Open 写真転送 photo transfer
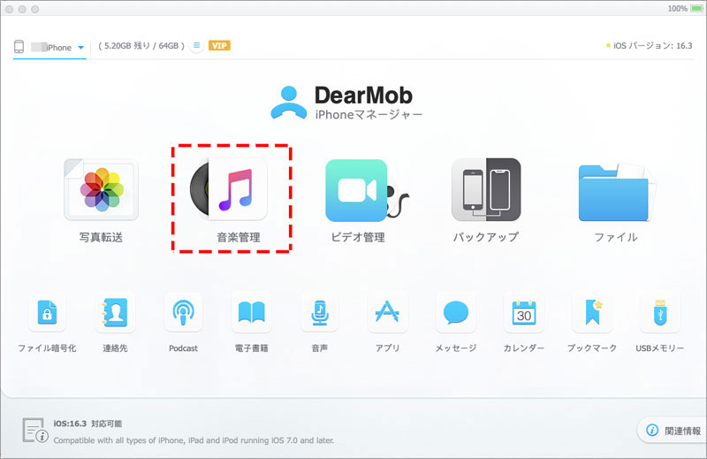Image resolution: width=707 pixels, height=459 pixels. [x=101, y=190]
